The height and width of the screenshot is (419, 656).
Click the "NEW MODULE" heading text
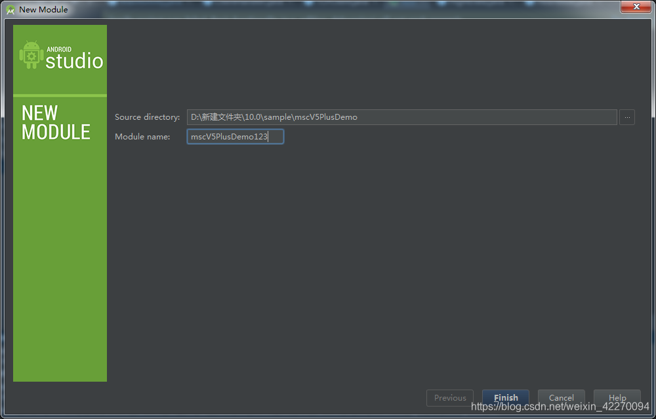pos(56,122)
